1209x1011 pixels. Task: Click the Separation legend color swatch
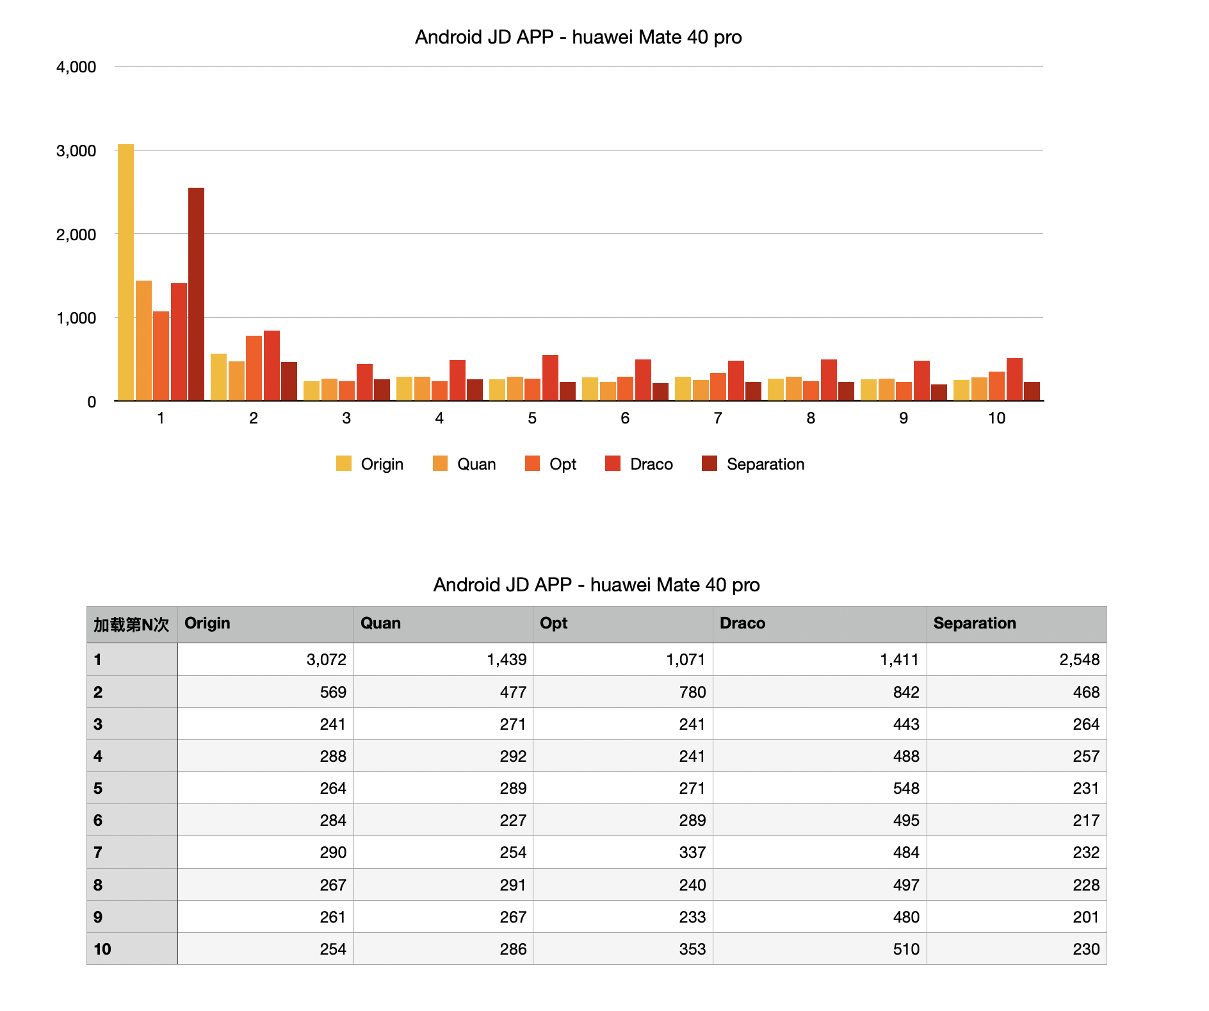pyautogui.click(x=710, y=463)
